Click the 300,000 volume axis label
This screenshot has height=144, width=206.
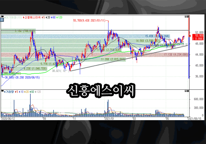coord(199,108)
